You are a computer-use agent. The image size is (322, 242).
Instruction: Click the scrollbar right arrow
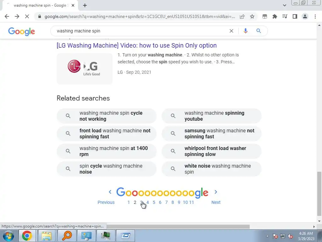point(314,227)
